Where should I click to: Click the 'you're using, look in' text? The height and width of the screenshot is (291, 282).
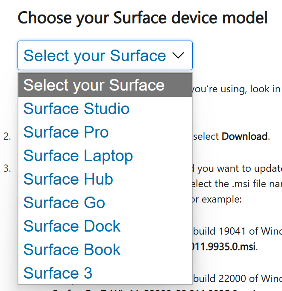(236, 89)
